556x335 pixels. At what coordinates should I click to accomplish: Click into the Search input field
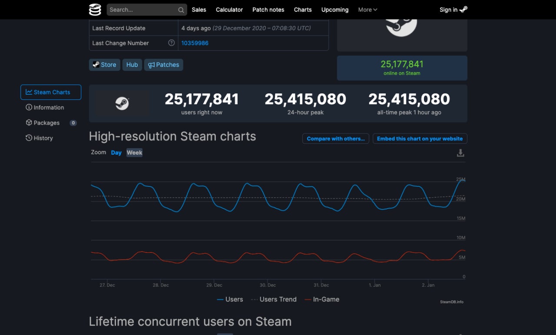142,10
